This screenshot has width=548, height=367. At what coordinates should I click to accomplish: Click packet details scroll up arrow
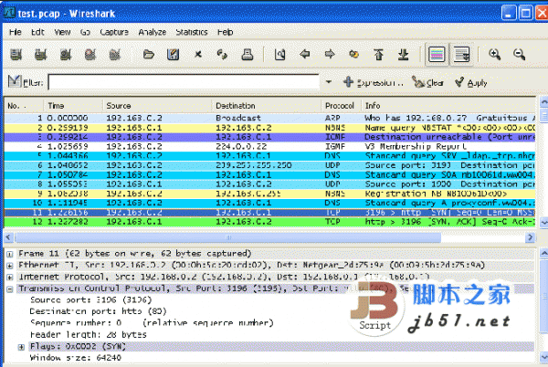[x=543, y=254]
